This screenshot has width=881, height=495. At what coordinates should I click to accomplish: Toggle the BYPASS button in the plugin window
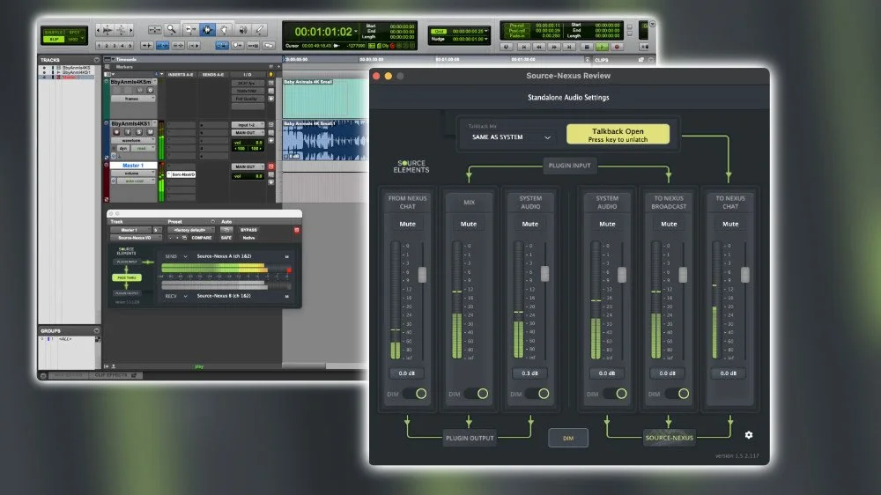[x=248, y=230]
